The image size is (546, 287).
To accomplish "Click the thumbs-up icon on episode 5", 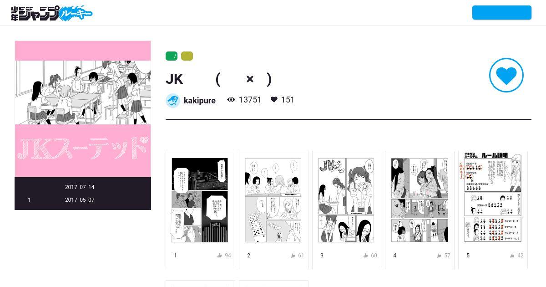I will [x=512, y=256].
